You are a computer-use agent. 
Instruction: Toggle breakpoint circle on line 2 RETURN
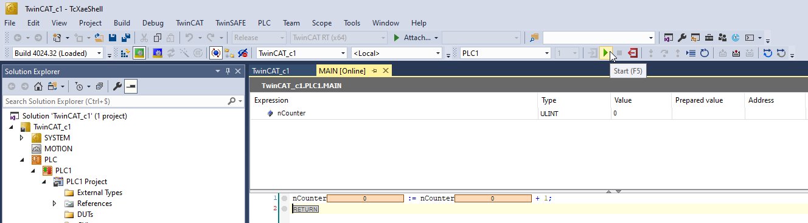pyautogui.click(x=284, y=208)
